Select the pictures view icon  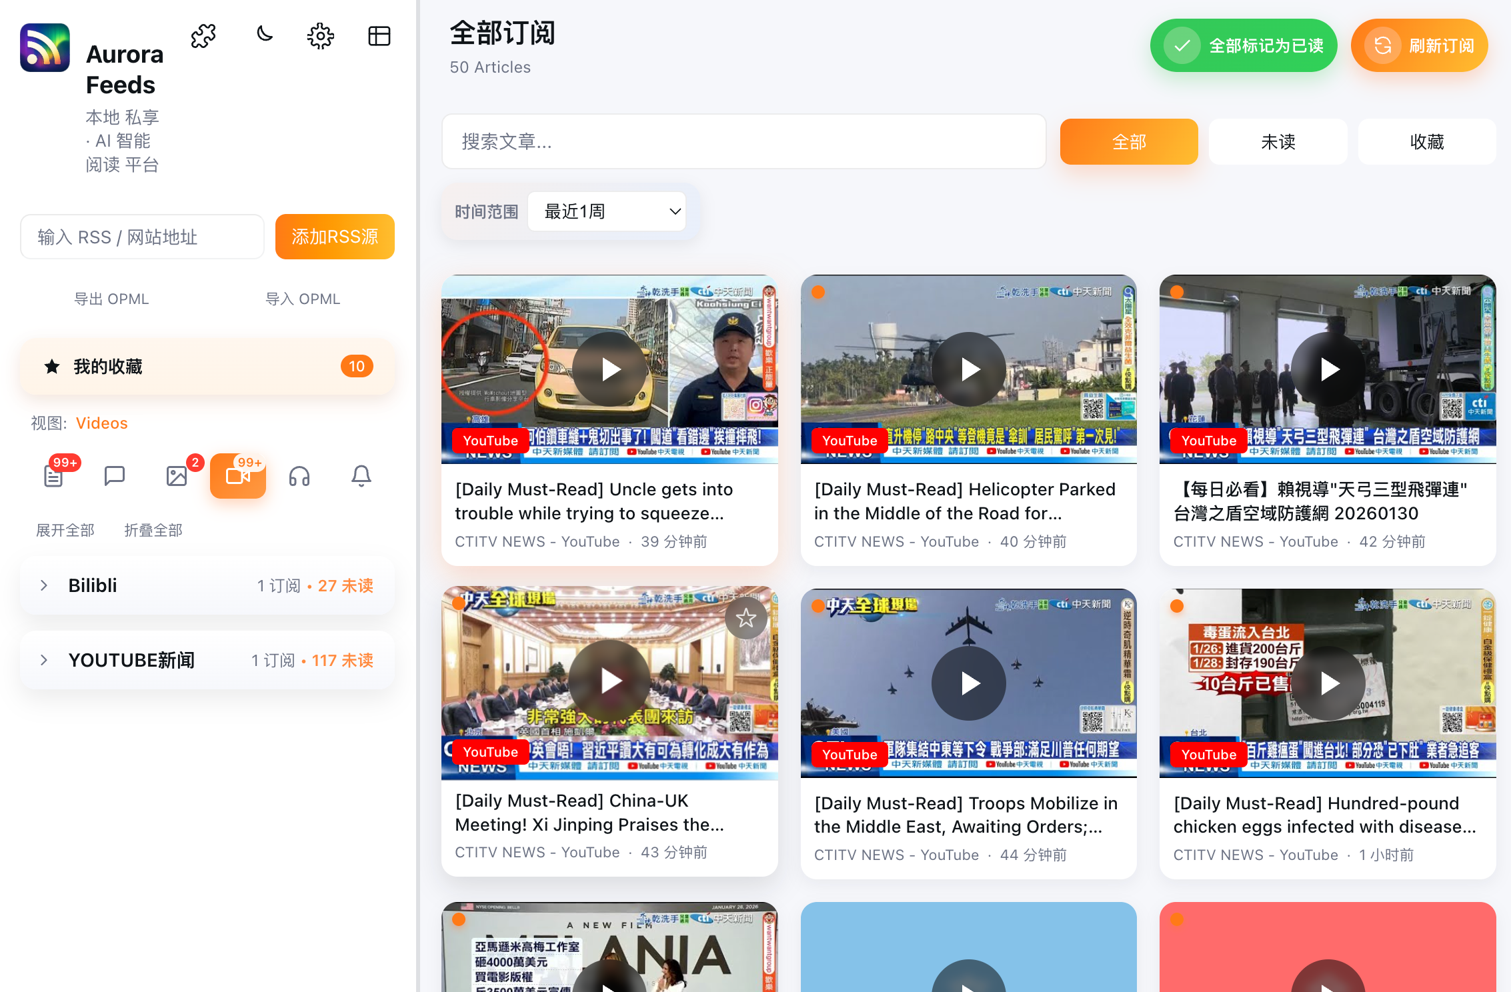pyautogui.click(x=177, y=476)
